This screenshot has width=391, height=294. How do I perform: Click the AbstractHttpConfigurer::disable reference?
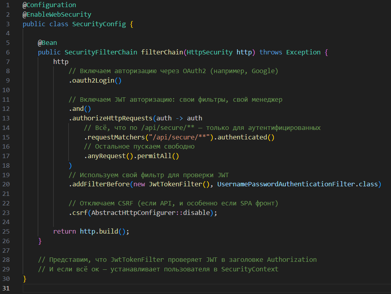tap(150, 213)
